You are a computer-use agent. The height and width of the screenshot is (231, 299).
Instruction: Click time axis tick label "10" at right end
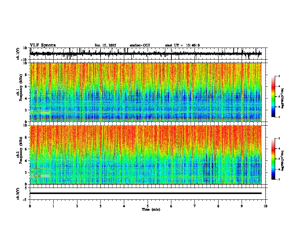(265, 206)
